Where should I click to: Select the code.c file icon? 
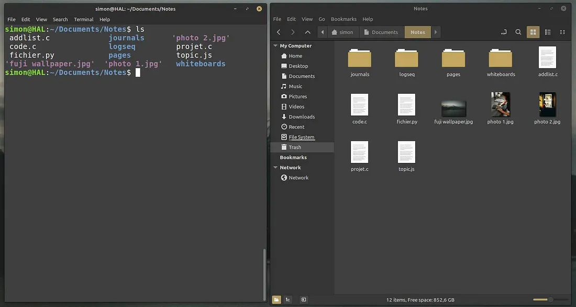(x=359, y=105)
